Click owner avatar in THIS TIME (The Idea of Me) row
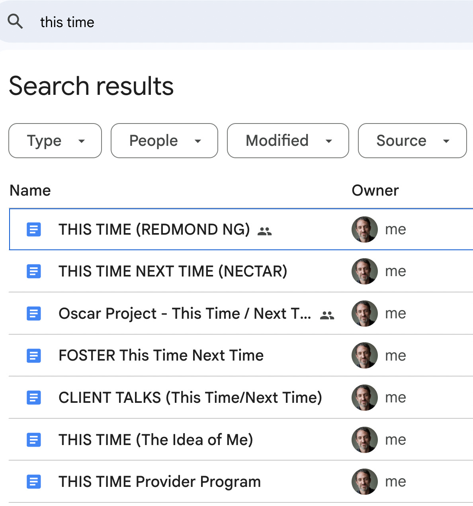The height and width of the screenshot is (506, 473). coord(364,440)
